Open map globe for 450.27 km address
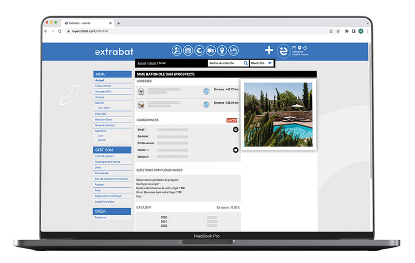Screen dimensions: 415x263 (x=206, y=91)
